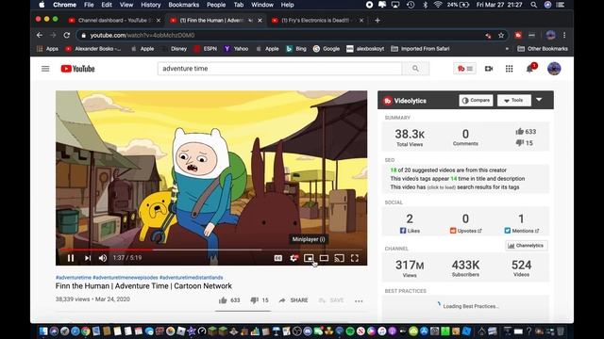Open TubeBuddy menu in YouTube header
The height and width of the screenshot is (339, 604).
tap(464, 69)
